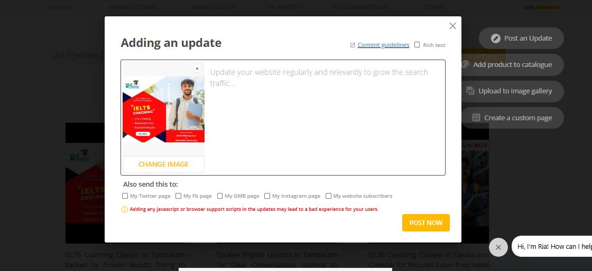This screenshot has height=271, width=592.
Task: Click the POST NOW button
Action: (x=426, y=223)
